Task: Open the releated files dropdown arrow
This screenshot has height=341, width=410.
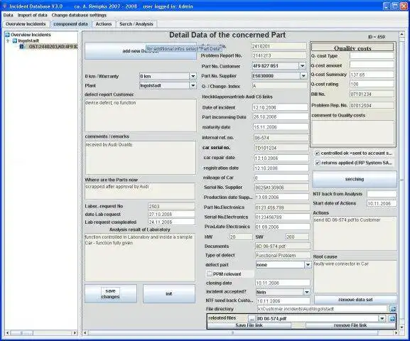Action: pos(382,318)
